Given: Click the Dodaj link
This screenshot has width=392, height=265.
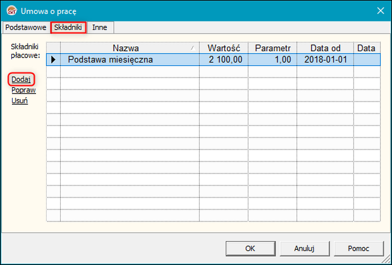Looking at the screenshot, I should (x=21, y=79).
